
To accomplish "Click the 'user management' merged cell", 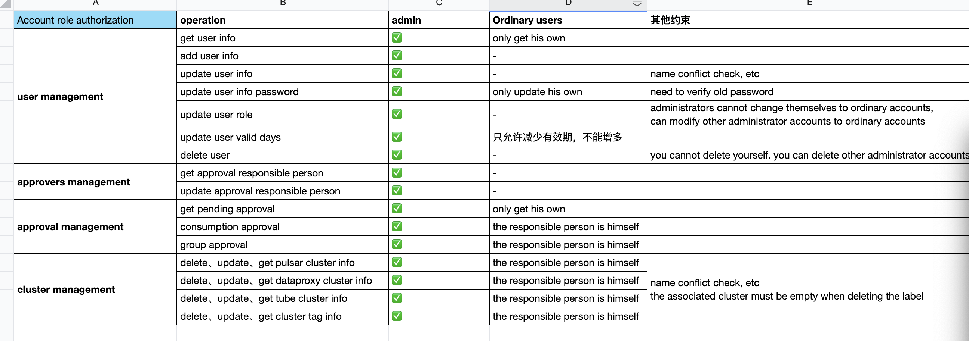I will (96, 97).
